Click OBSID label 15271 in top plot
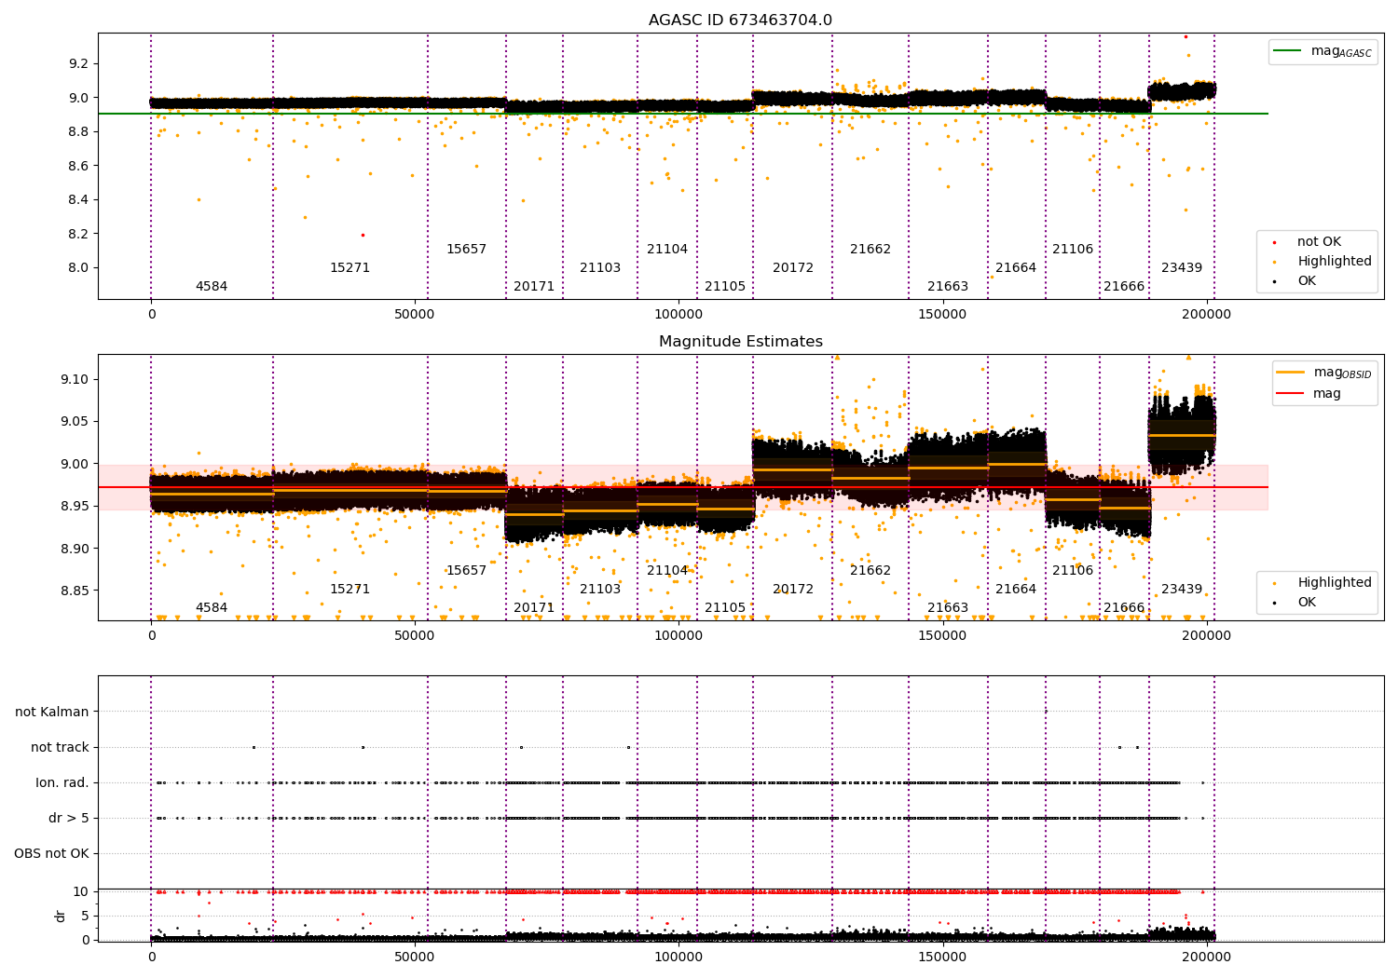Viewport: 1398px width, 978px height. point(349,268)
